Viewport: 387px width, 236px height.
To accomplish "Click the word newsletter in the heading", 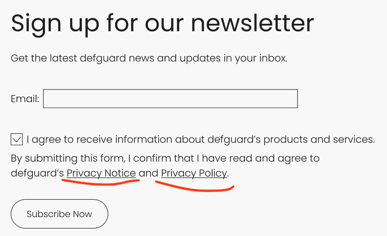I will pyautogui.click(x=253, y=23).
